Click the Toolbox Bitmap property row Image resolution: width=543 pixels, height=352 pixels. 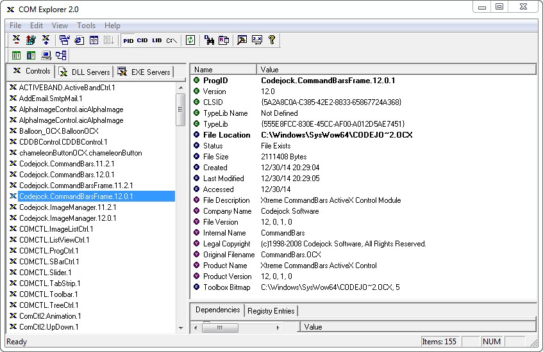pyautogui.click(x=296, y=287)
